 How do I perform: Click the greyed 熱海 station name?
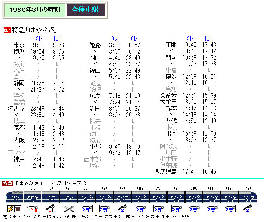19,64
